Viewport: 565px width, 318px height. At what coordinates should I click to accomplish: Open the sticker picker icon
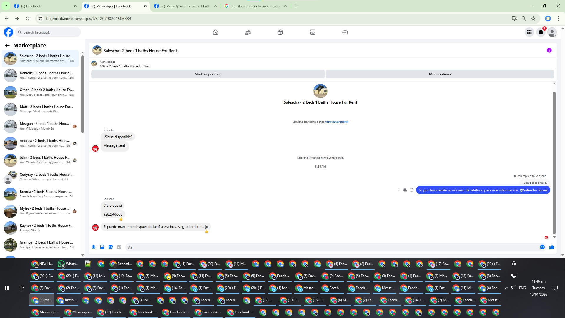pyautogui.click(x=111, y=247)
